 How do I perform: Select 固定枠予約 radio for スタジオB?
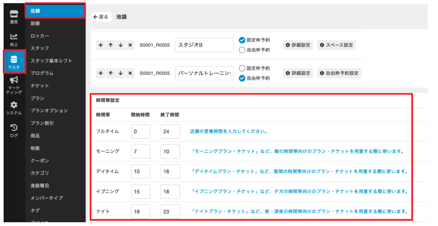coord(242,40)
